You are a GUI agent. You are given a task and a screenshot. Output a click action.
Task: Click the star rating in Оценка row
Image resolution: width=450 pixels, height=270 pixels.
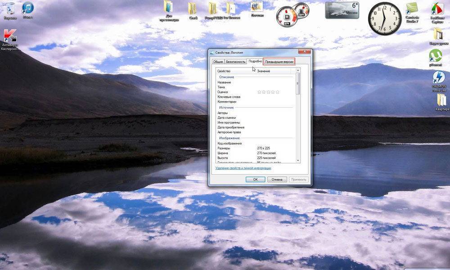coord(268,92)
